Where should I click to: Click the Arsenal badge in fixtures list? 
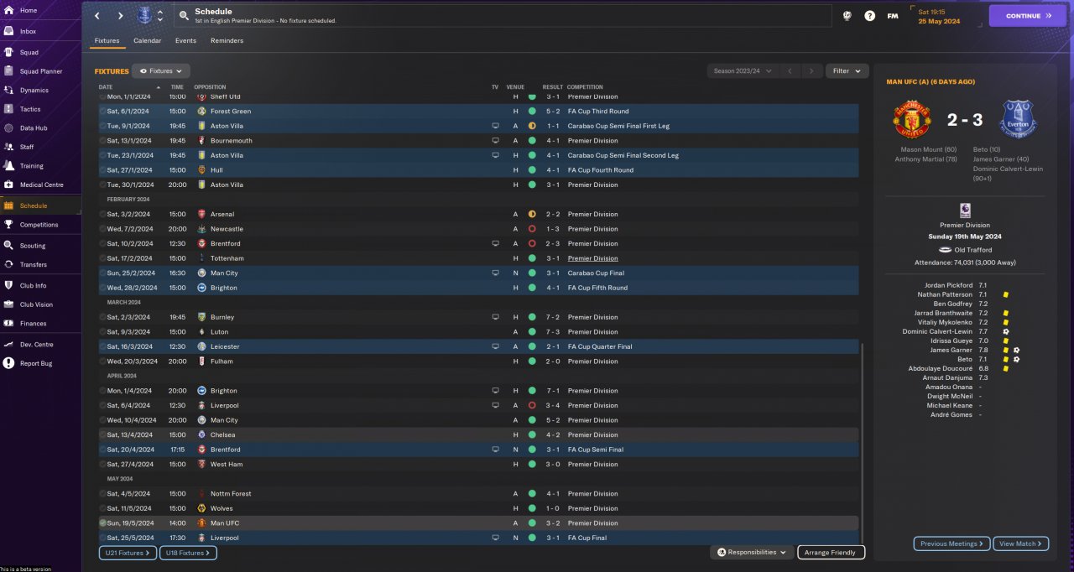point(201,214)
